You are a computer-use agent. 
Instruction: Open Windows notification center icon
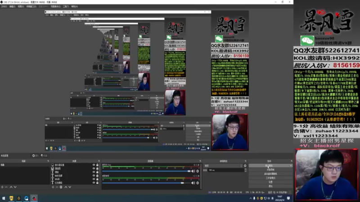(288, 198)
